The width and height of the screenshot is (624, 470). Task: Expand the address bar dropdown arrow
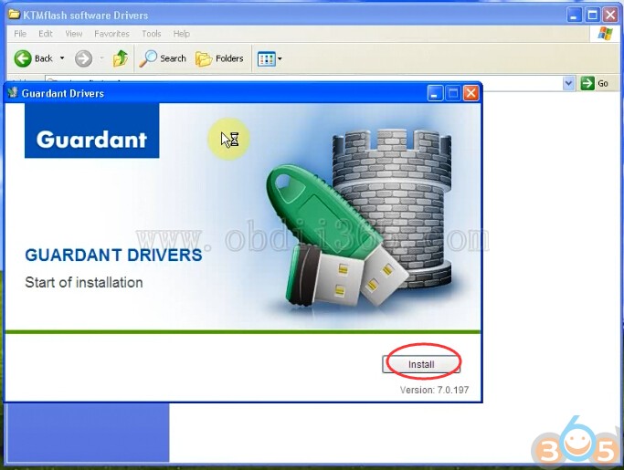tap(568, 83)
